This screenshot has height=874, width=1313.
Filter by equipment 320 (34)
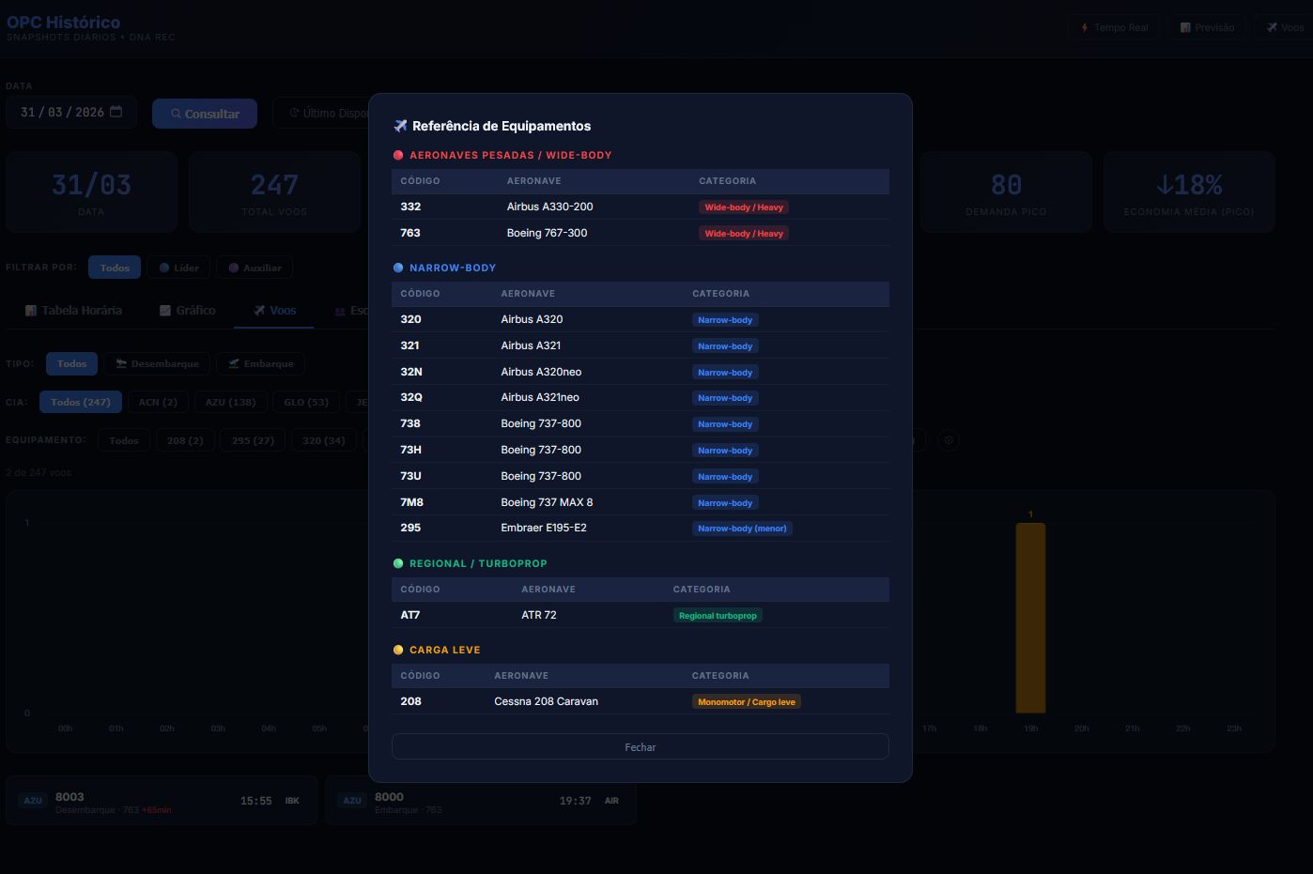tap(323, 440)
